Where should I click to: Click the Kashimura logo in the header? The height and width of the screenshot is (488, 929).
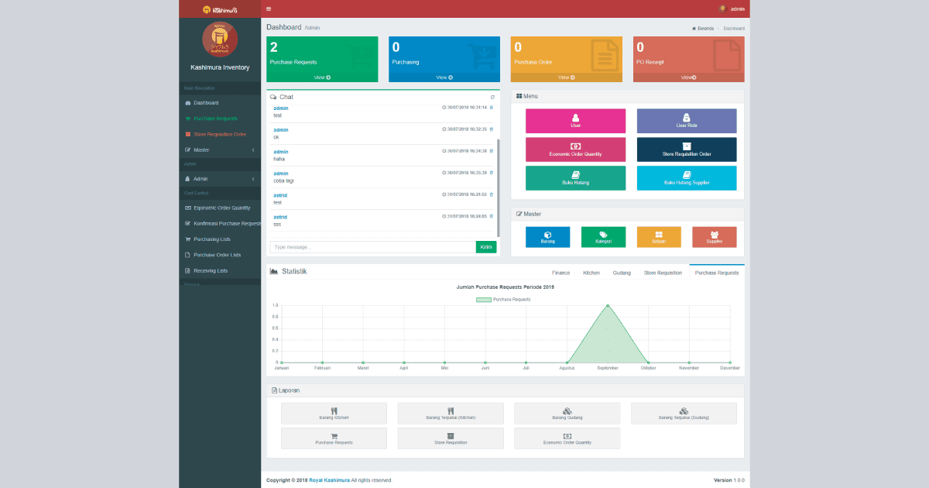[x=220, y=9]
